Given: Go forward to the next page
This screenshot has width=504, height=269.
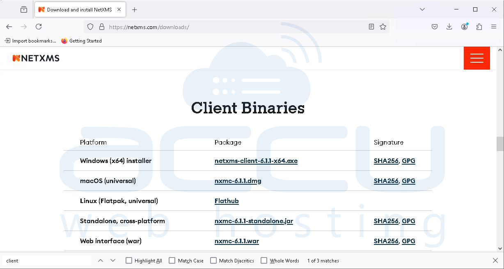Looking at the screenshot, I should point(24,27).
